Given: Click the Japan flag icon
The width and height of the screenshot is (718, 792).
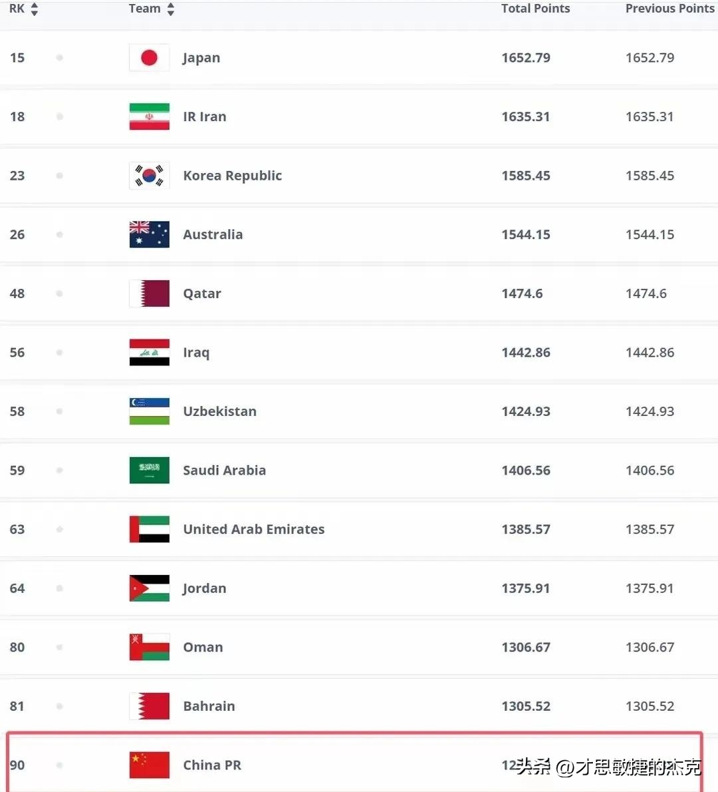Looking at the screenshot, I should 149,58.
